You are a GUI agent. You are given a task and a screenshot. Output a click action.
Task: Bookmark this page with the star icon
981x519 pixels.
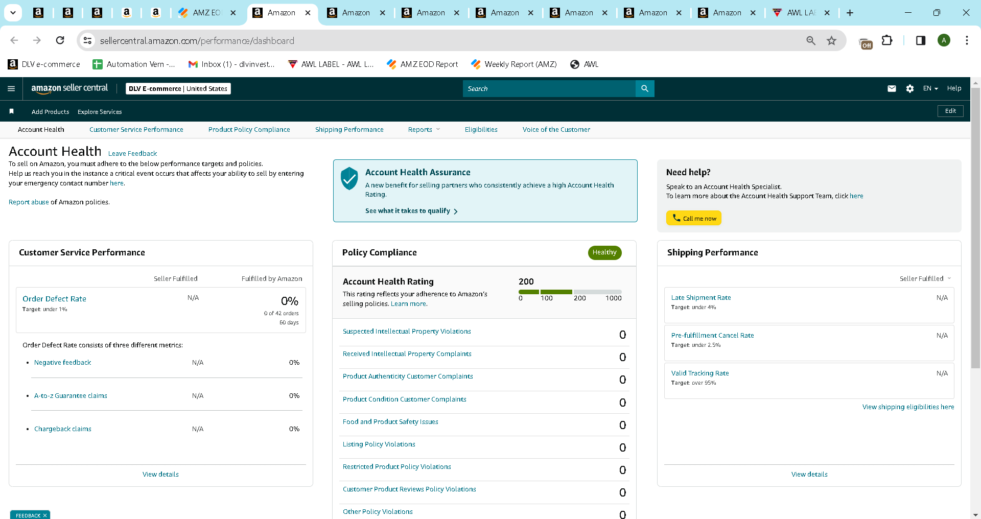pyautogui.click(x=832, y=40)
